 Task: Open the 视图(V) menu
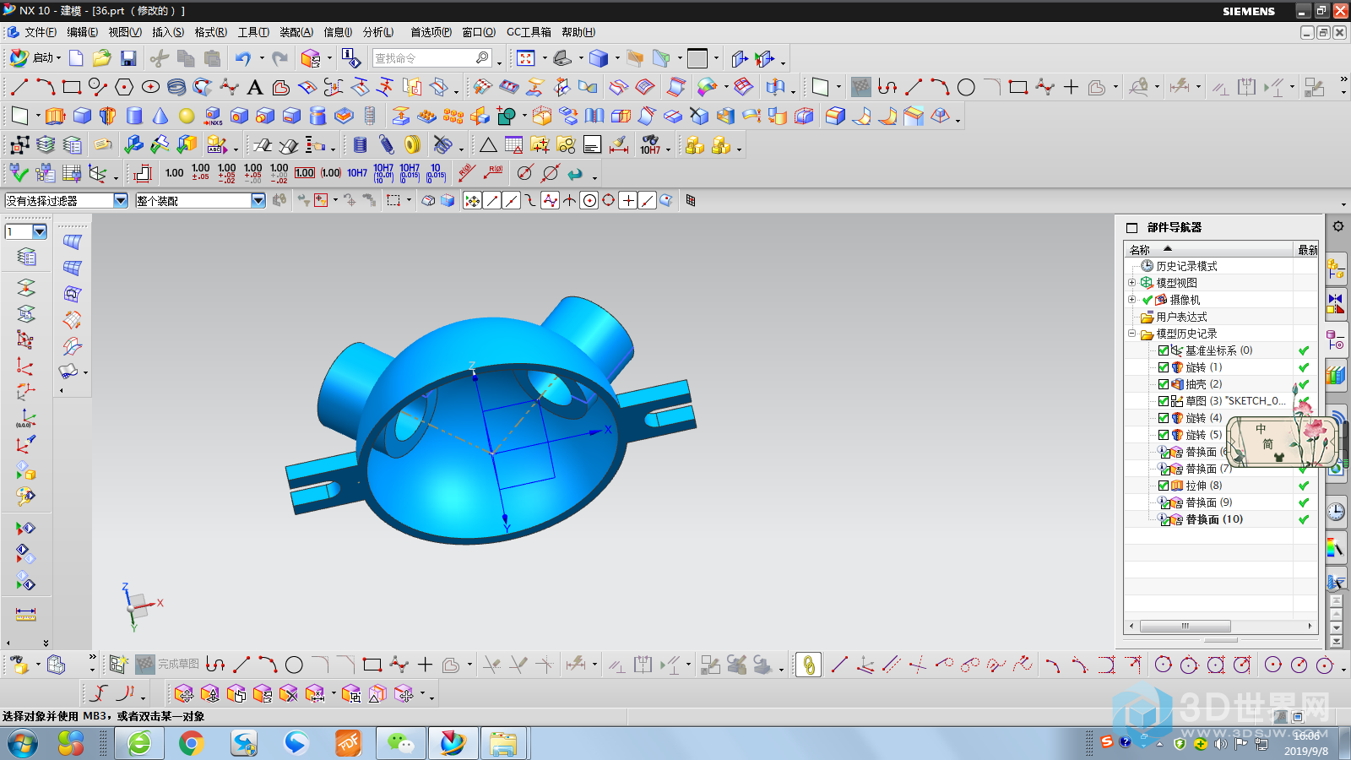pyautogui.click(x=125, y=32)
